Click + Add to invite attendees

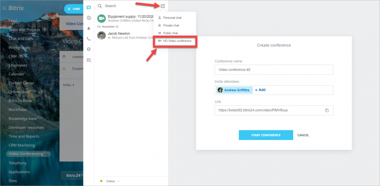click(260, 90)
